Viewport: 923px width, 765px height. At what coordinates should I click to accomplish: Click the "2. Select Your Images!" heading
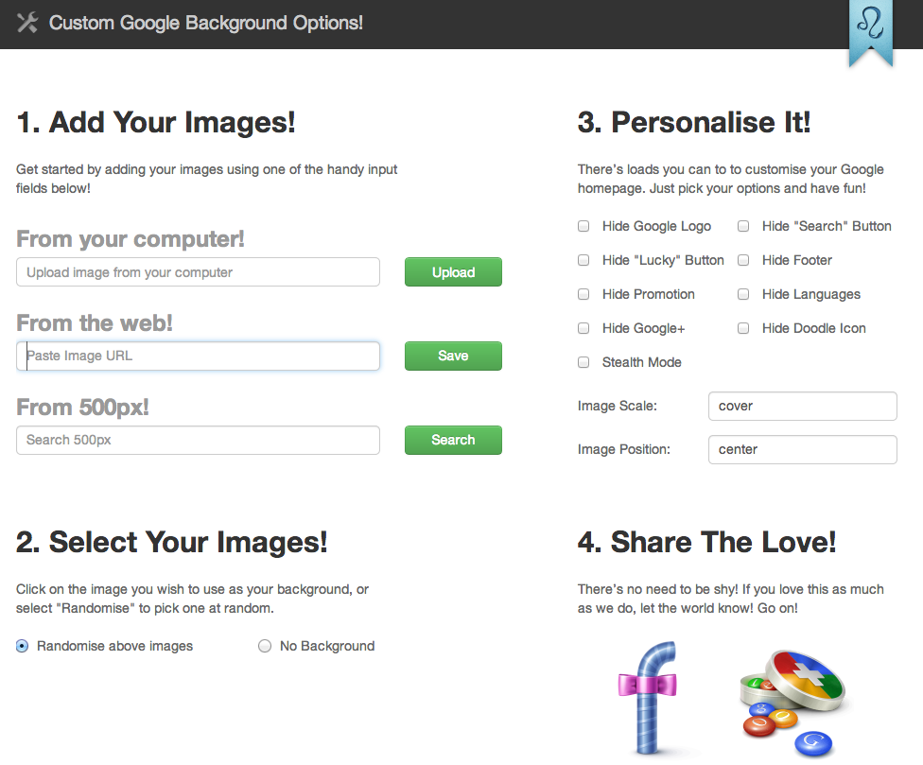tap(172, 542)
